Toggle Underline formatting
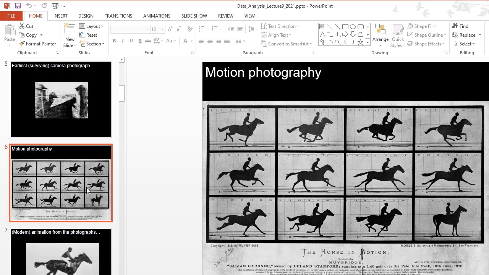 131,41
